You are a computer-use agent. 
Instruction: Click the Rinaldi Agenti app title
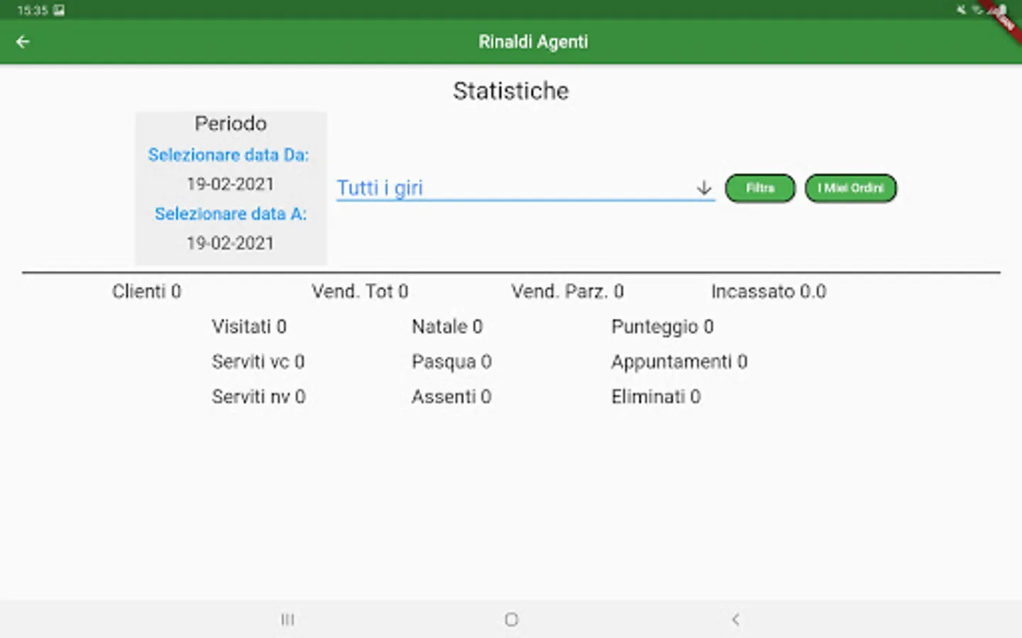533,42
